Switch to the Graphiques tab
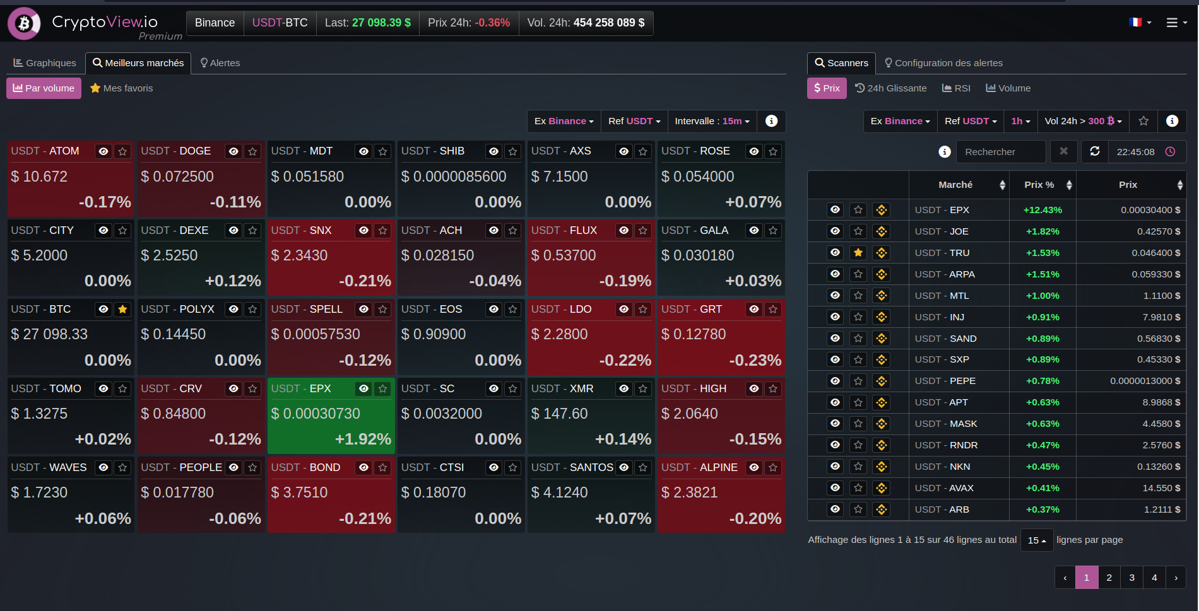 [45, 63]
